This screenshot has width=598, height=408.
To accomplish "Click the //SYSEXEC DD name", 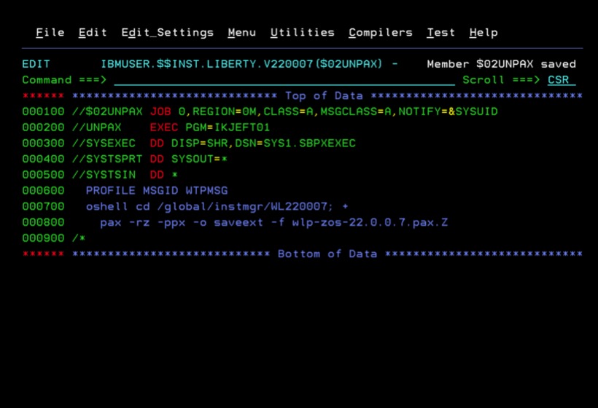I will pyautogui.click(x=104, y=144).
